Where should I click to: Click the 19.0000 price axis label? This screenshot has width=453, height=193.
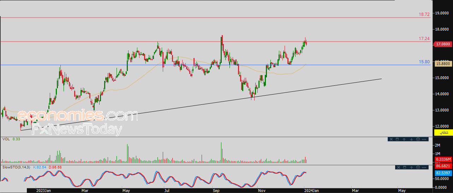pyautogui.click(x=443, y=13)
